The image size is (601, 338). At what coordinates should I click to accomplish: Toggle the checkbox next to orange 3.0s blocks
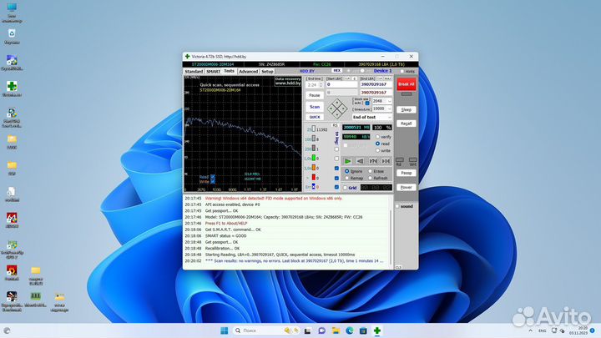pos(336,169)
